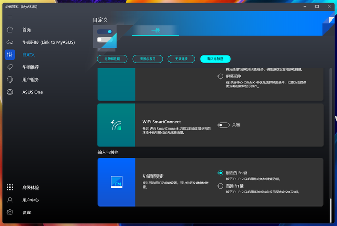337x226 pixels.
Task: Open the 首页 home icon
Action: pos(10,30)
